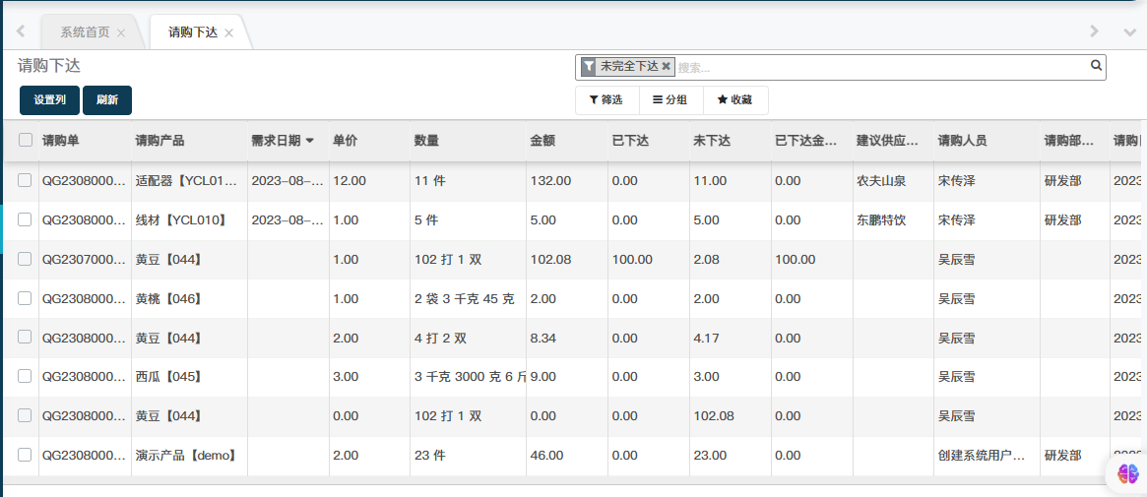Viewport: 1147px width, 497px height.
Task: Open the 筛选 filter dropdown
Action: [x=606, y=100]
